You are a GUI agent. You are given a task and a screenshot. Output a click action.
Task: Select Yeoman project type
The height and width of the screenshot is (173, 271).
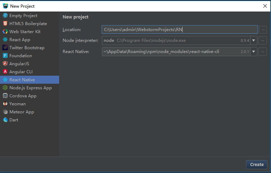pos(17,104)
